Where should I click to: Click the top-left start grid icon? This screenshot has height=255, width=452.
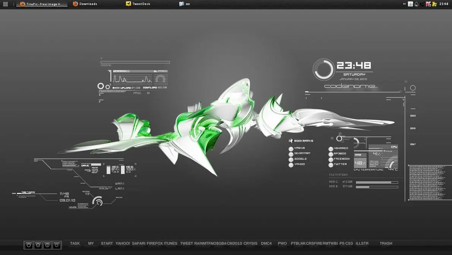pos(5,4)
